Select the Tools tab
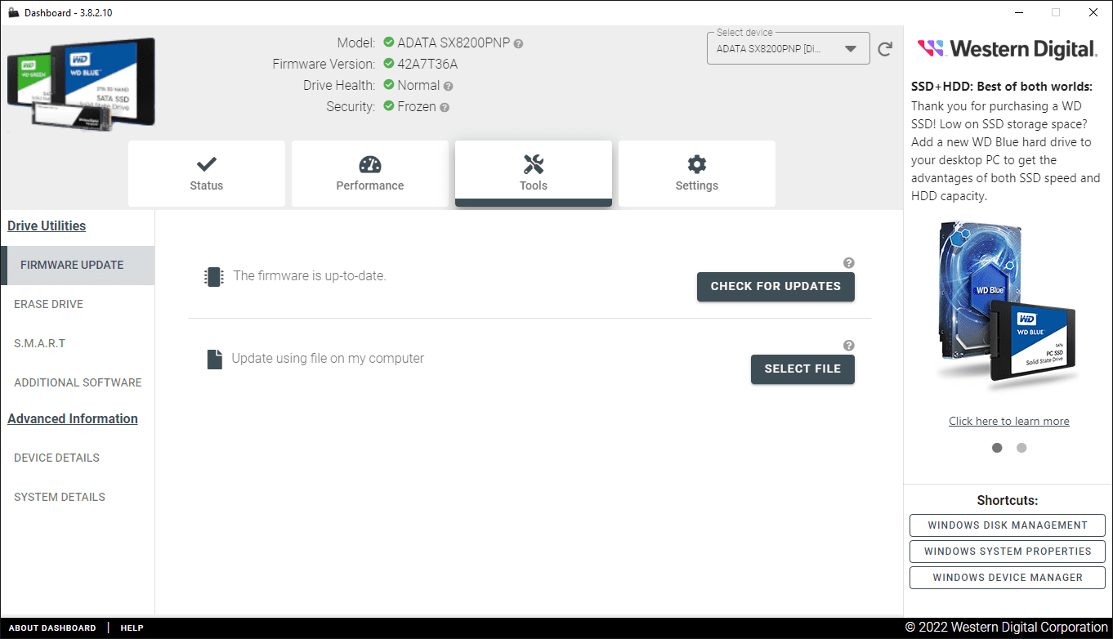Screen dimensions: 1113x639 [534, 173]
